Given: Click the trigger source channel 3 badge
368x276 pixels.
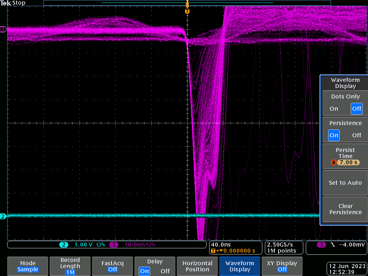Looking at the screenshot, I should pyautogui.click(x=321, y=245).
